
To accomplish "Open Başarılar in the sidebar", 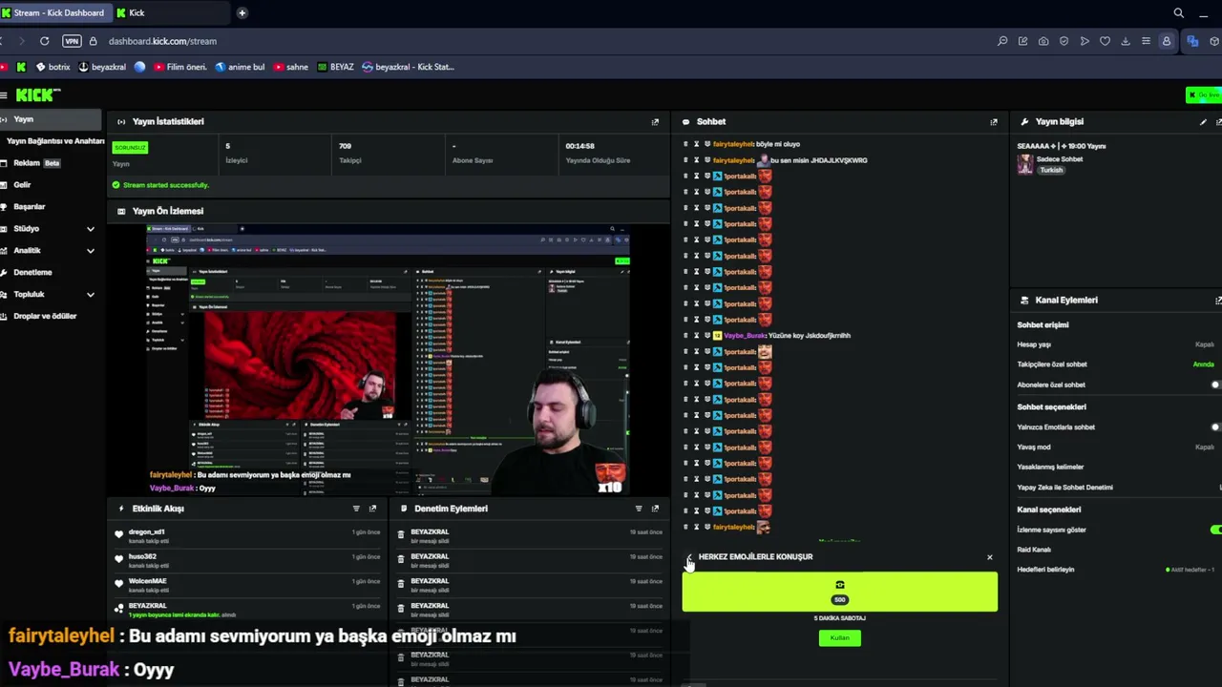I will 29,207.
